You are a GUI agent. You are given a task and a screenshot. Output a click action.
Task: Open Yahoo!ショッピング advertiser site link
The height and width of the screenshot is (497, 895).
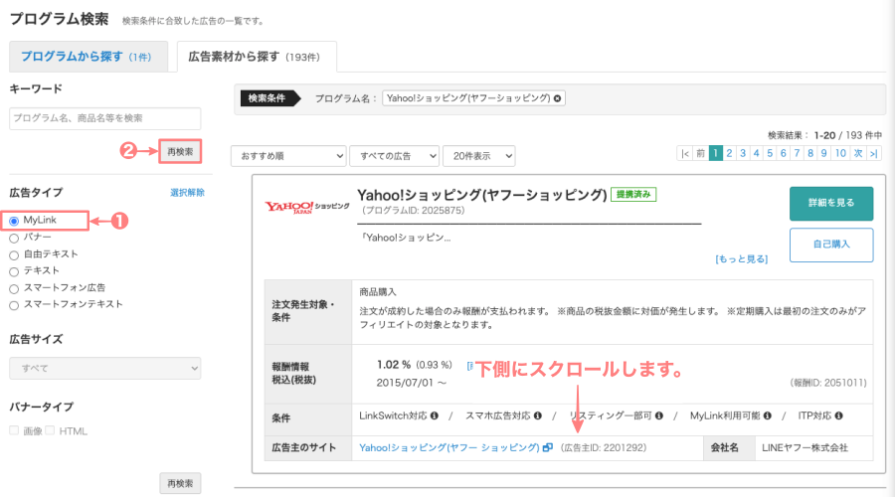click(x=449, y=447)
